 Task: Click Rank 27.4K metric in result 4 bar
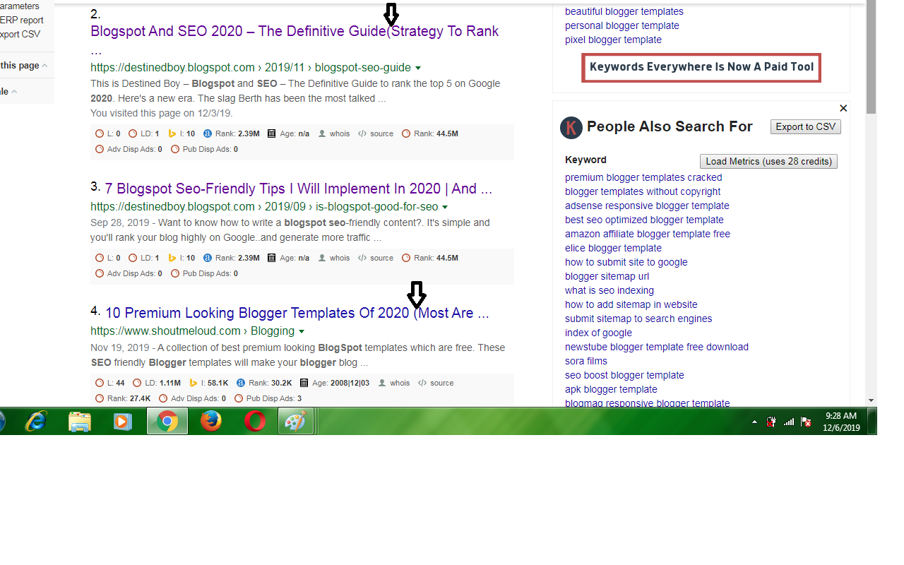pyautogui.click(x=123, y=398)
